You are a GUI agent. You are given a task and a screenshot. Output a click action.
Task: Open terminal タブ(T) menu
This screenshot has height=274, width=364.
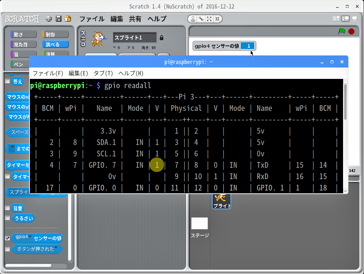pyautogui.click(x=103, y=74)
